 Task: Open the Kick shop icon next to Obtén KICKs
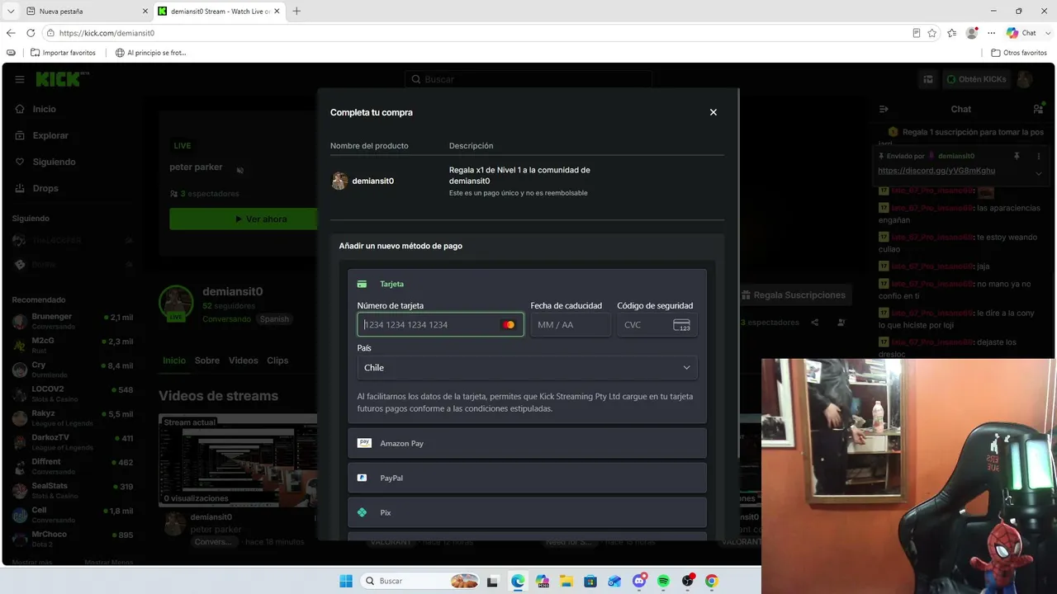928,79
